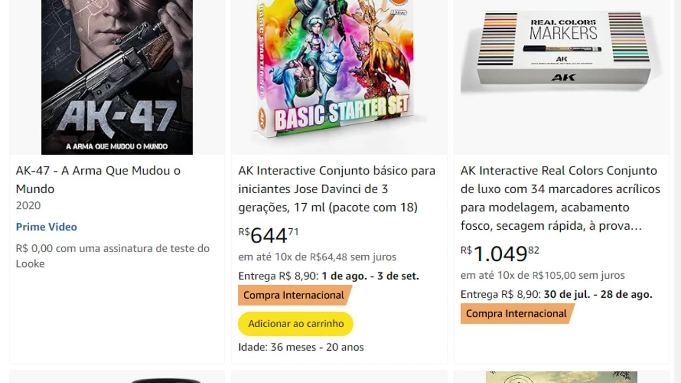Select the delivery date '1 de ago. - 3 de set.'
The height and width of the screenshot is (383, 681).
click(370, 276)
